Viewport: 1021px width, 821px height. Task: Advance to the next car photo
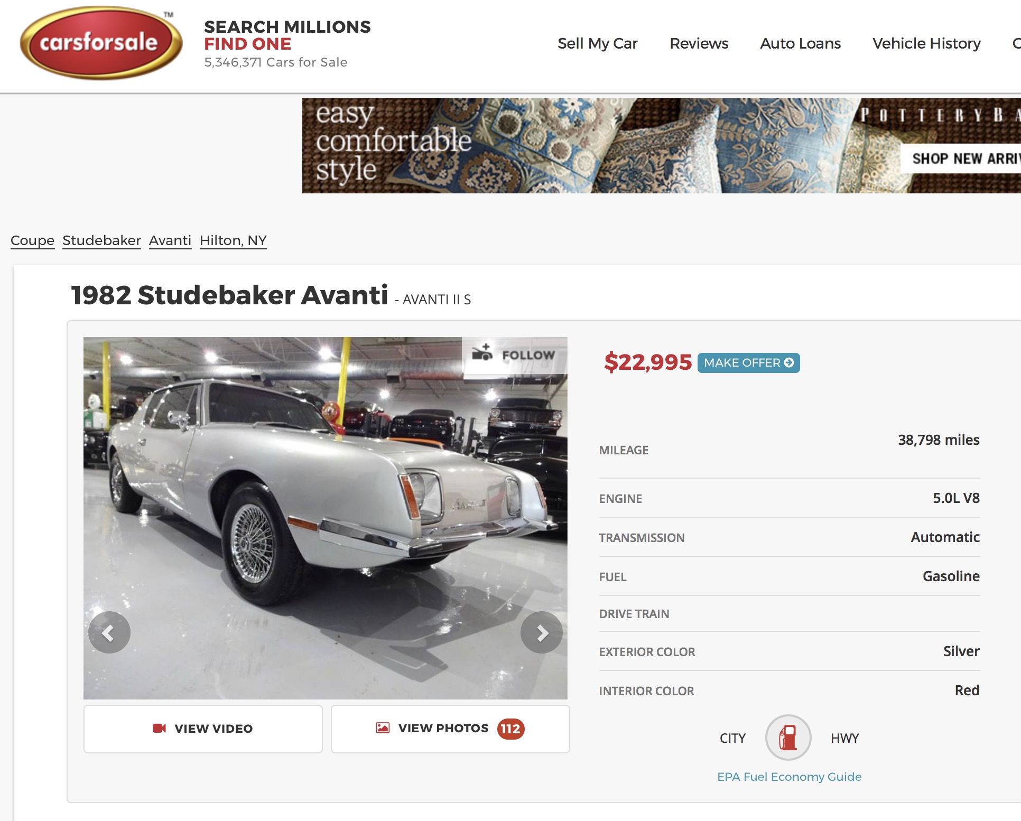[542, 632]
